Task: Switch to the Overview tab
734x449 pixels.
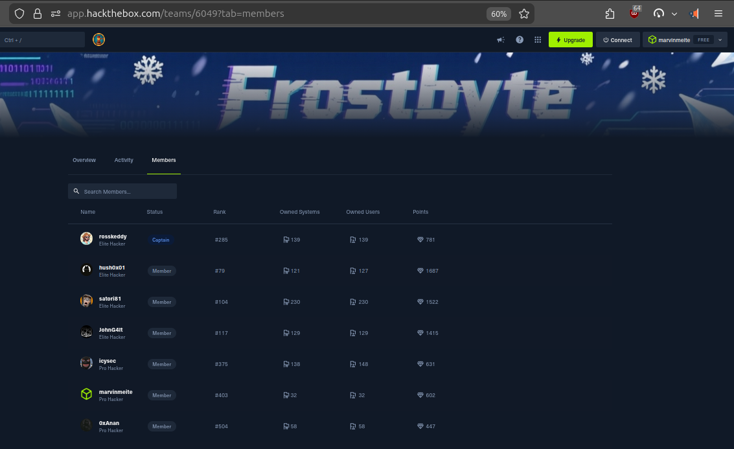Action: click(x=84, y=160)
